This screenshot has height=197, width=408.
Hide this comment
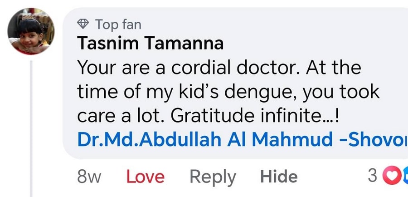279,177
